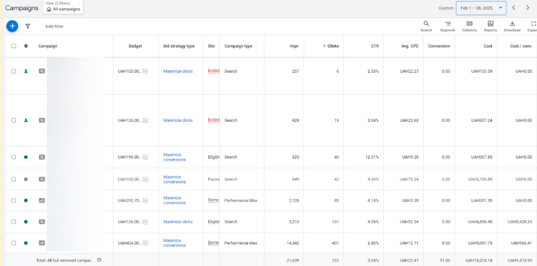Image resolution: width=537 pixels, height=266 pixels.
Task: Click the Performance Max icon in the 14,342-impressions row
Action: pyautogui.click(x=42, y=243)
